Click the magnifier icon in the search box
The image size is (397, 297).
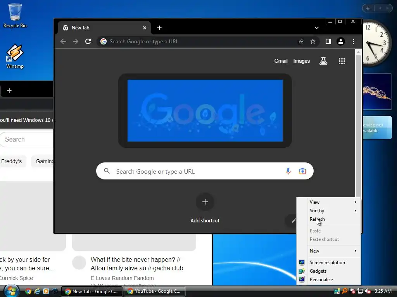(x=107, y=171)
